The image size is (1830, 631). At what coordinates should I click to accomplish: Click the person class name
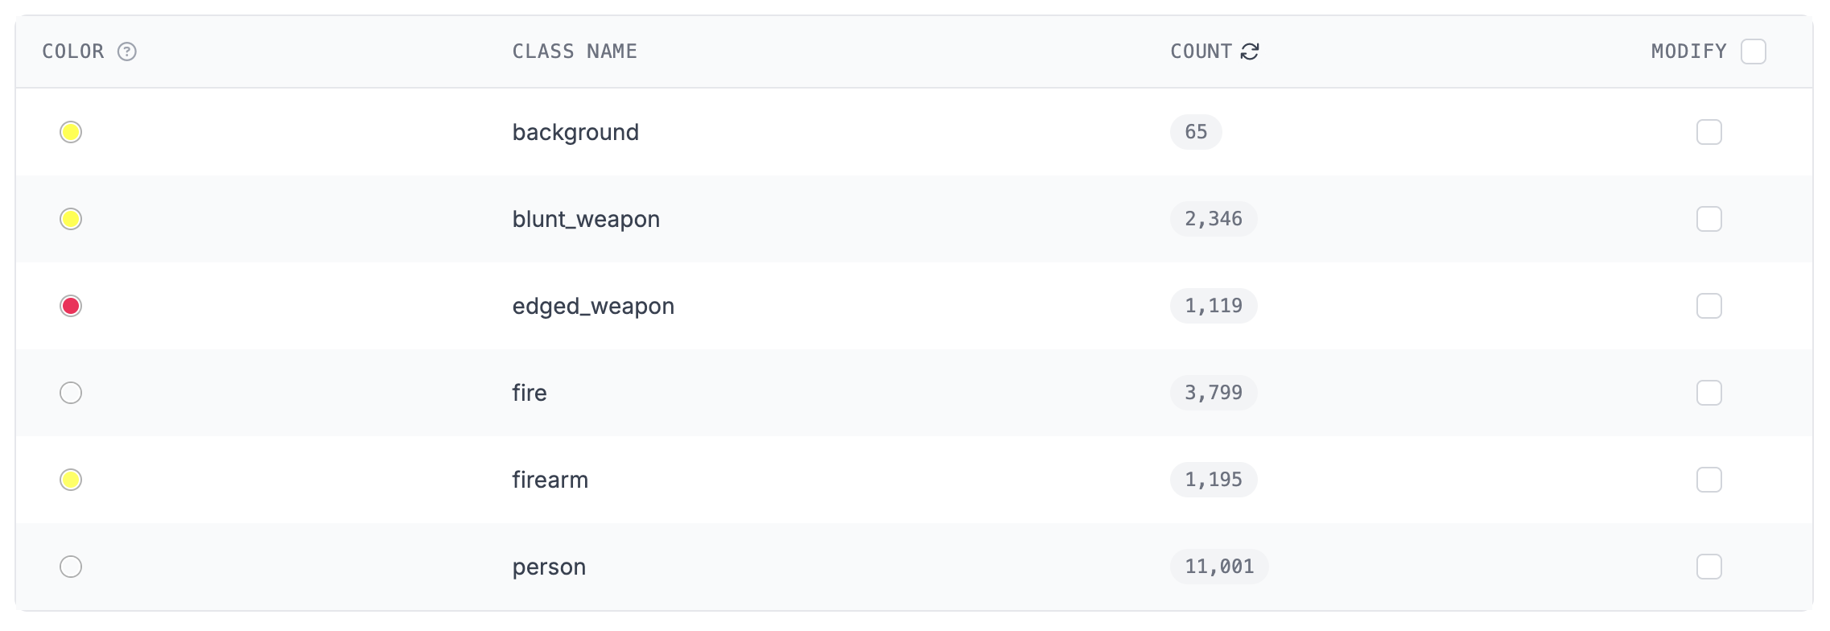(x=549, y=567)
